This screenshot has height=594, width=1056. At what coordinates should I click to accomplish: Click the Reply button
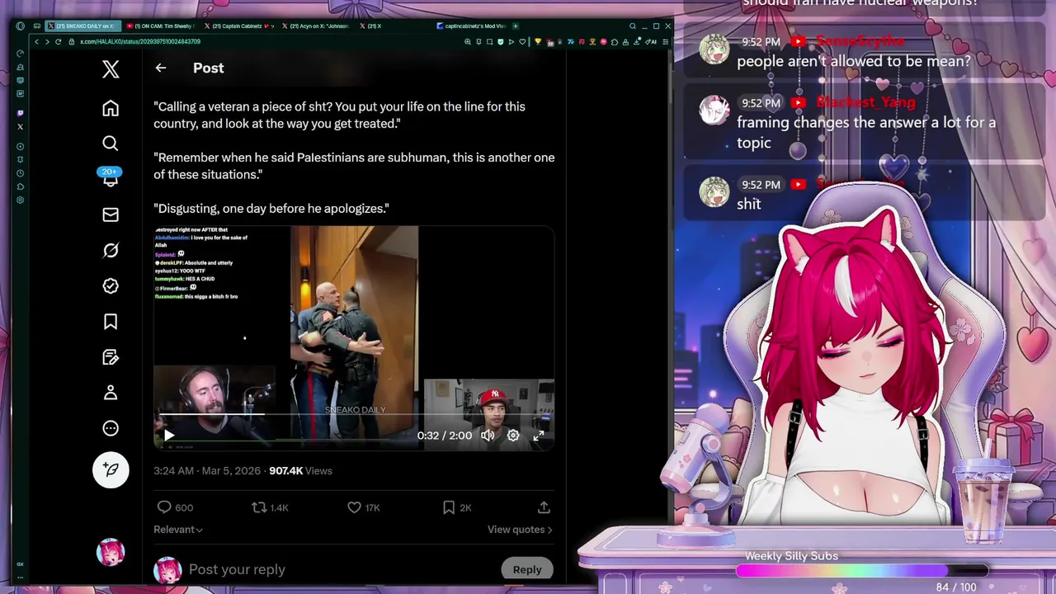pos(527,569)
